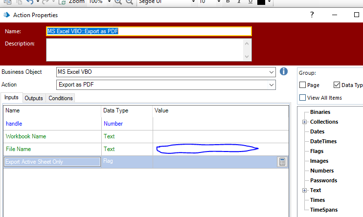The height and width of the screenshot is (217, 363).
Task: Click the handle value cell
Action: pyautogui.click(x=221, y=124)
